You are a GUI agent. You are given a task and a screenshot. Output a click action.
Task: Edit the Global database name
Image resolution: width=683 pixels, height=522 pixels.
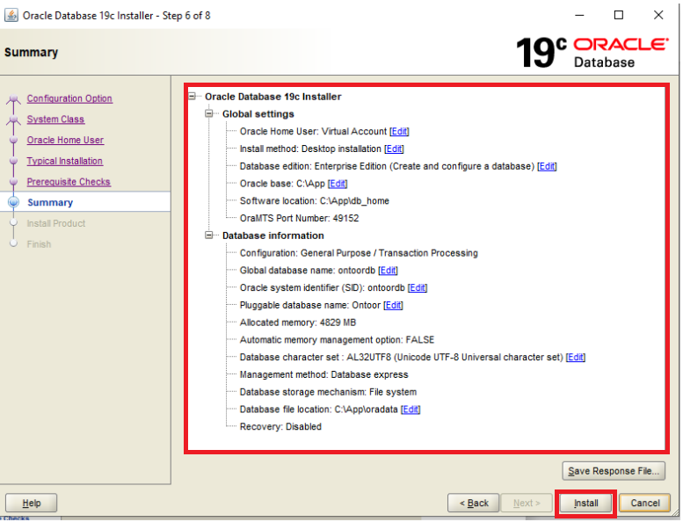(x=388, y=271)
